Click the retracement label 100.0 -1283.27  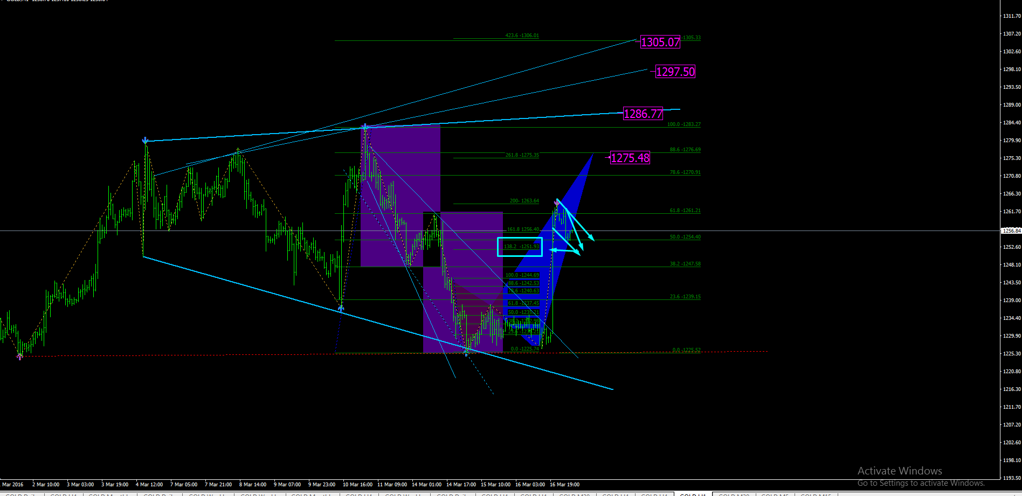click(x=683, y=124)
